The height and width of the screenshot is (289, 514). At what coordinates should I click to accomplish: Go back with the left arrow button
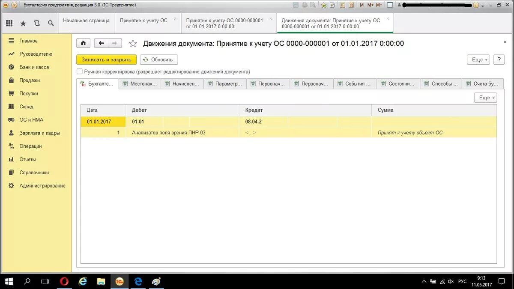(x=101, y=43)
